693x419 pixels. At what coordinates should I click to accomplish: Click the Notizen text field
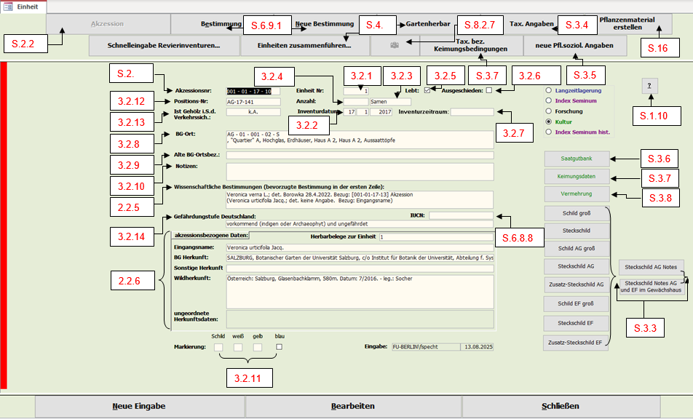(x=359, y=171)
